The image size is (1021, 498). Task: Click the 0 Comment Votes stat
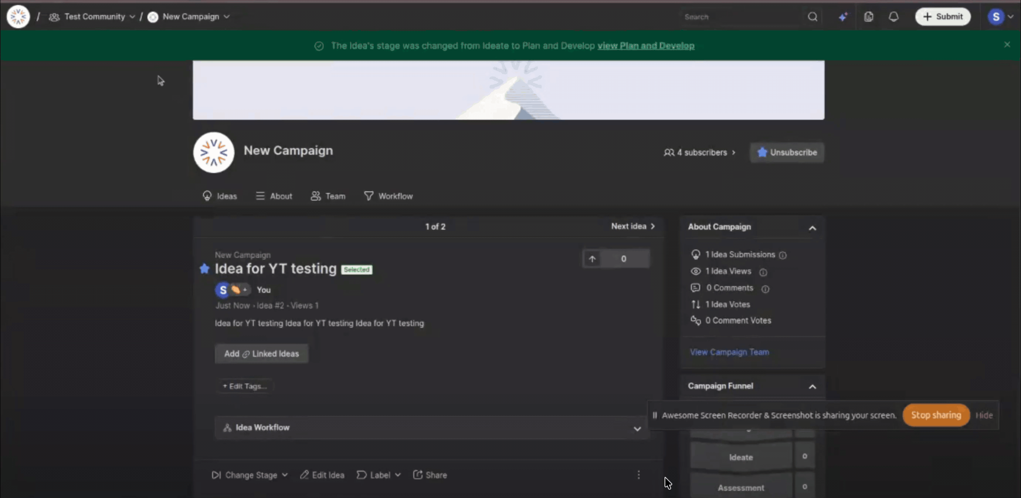click(x=731, y=321)
